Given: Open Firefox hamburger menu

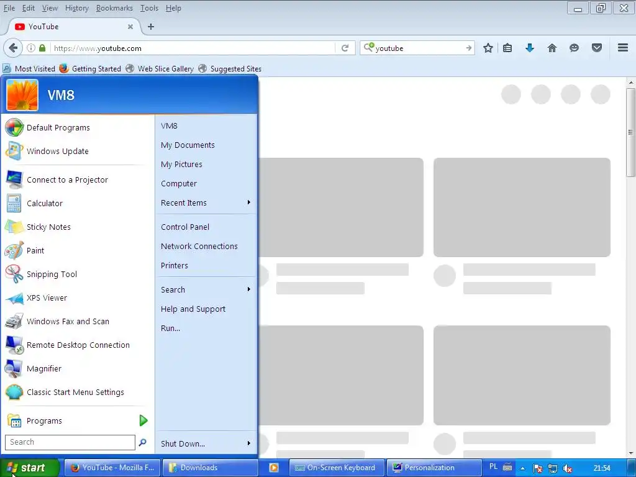Looking at the screenshot, I should [x=623, y=48].
